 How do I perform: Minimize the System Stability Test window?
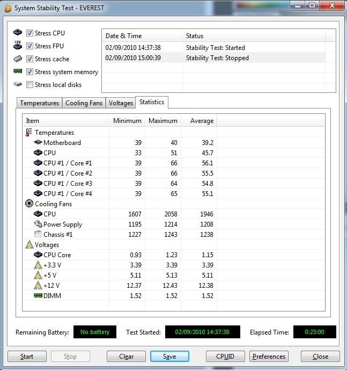[298, 5]
